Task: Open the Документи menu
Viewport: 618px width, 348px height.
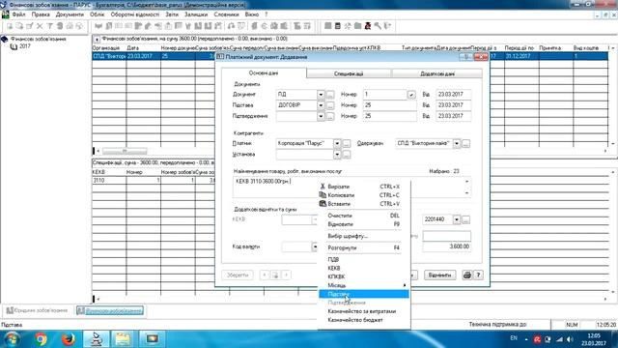Action: (70, 14)
